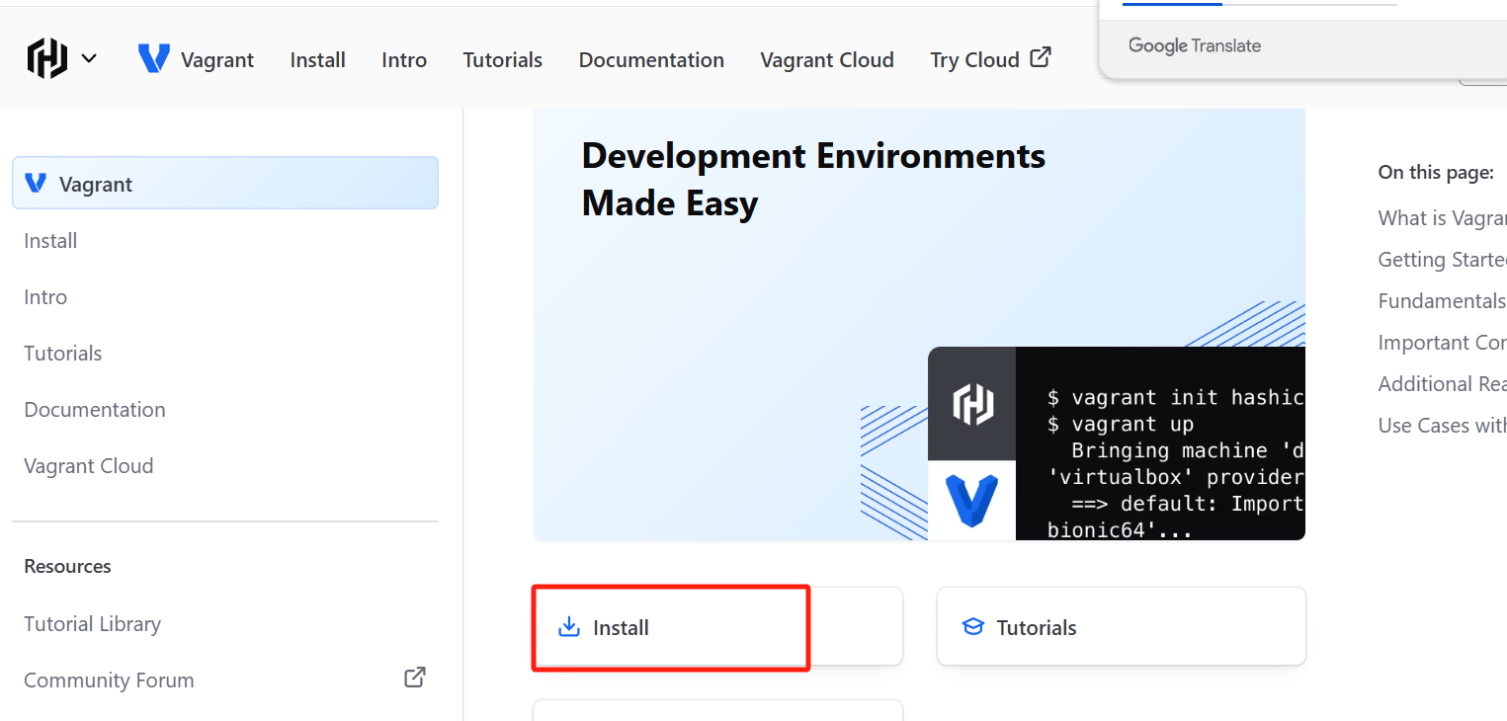This screenshot has height=721, width=1507.
Task: Open Install in the top navigation
Action: [317, 60]
